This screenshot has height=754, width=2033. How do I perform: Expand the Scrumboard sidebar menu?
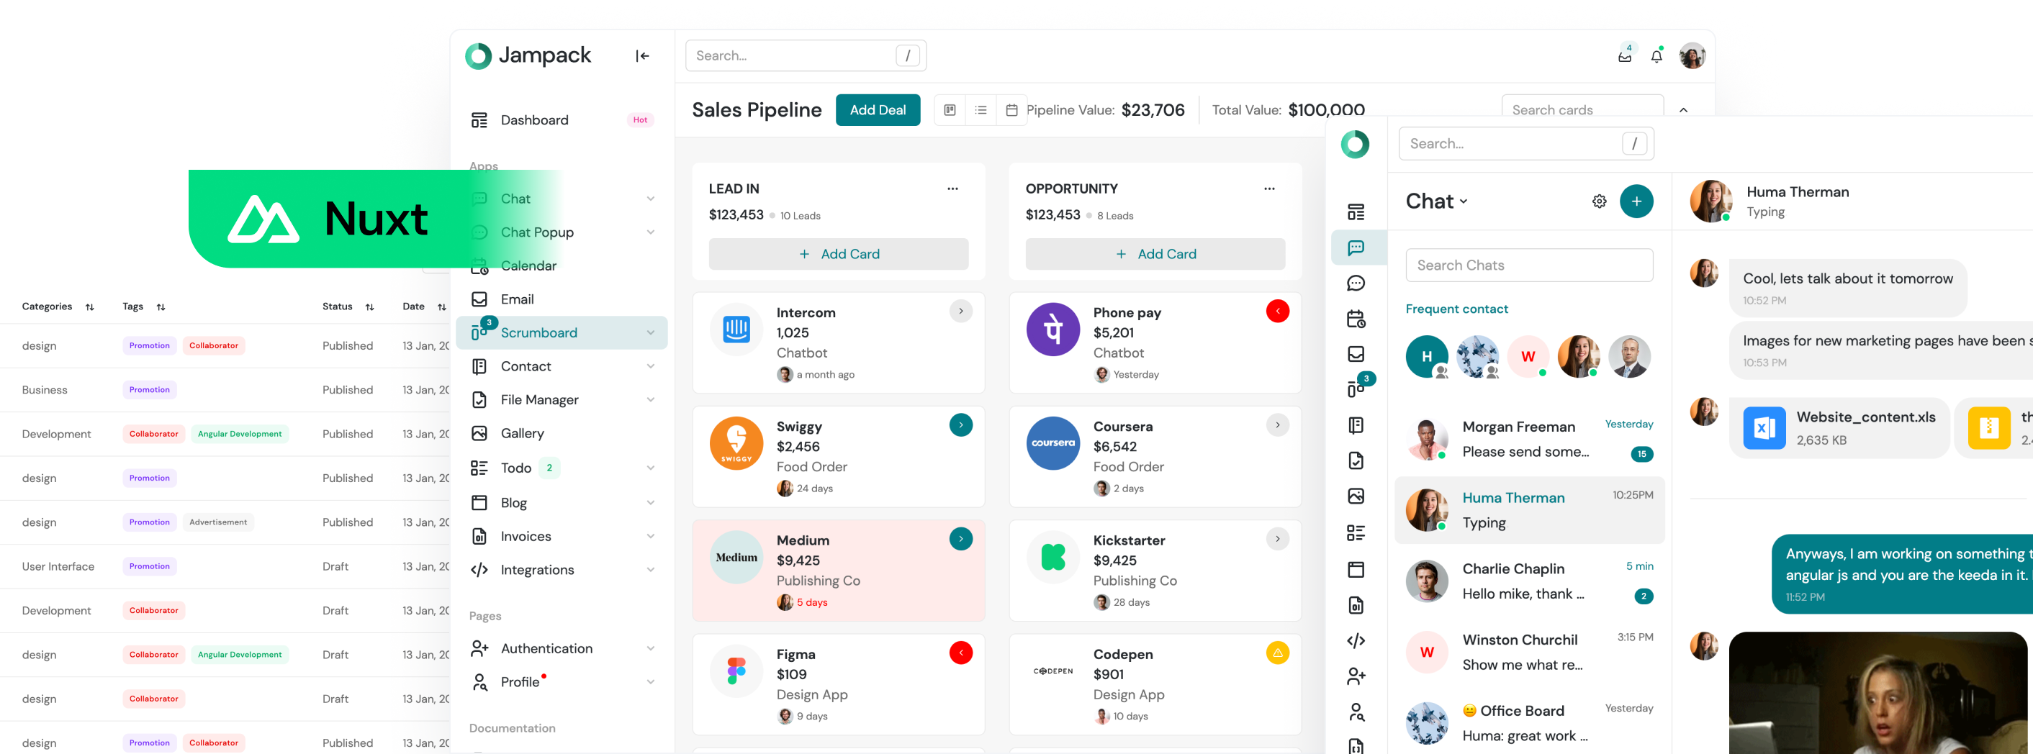[x=650, y=333]
